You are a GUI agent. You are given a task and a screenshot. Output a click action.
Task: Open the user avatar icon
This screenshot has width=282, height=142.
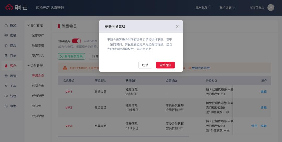(271, 8)
